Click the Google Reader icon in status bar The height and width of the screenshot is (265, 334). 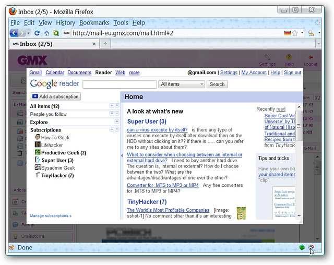pos(311,247)
